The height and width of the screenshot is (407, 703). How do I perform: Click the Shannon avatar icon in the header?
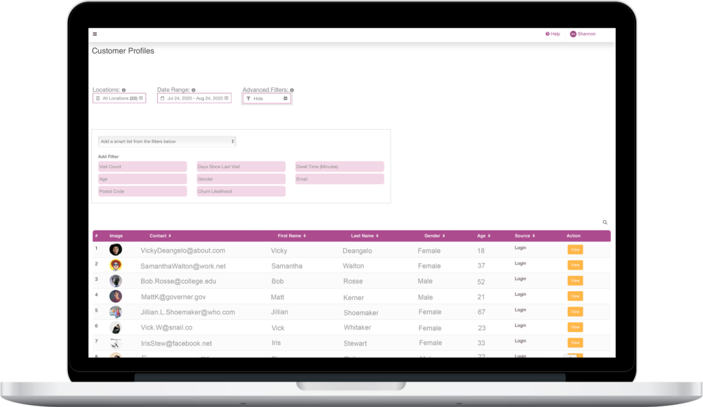point(574,33)
